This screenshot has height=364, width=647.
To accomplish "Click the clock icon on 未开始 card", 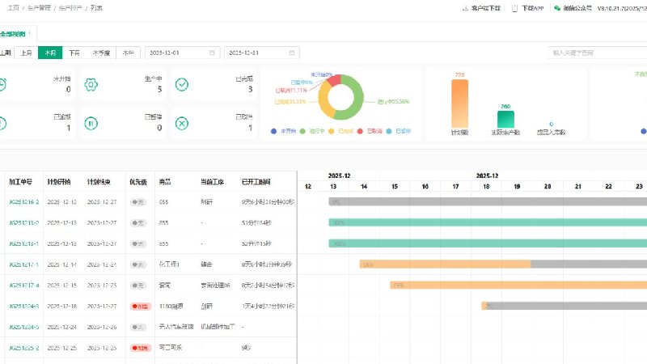I will 2,85.
